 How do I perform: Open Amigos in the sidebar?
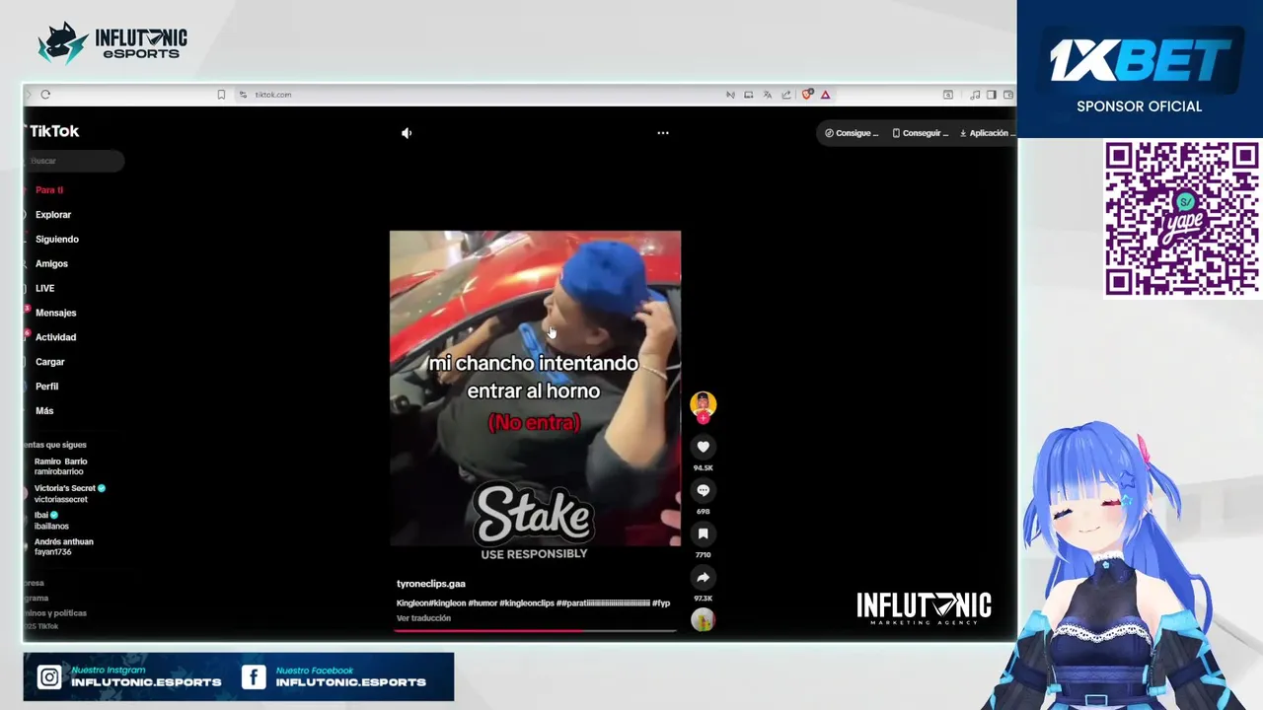click(x=51, y=264)
